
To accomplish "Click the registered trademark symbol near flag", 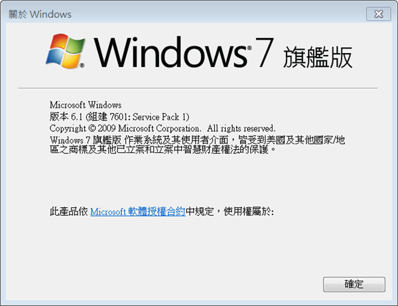I will coord(82,66).
